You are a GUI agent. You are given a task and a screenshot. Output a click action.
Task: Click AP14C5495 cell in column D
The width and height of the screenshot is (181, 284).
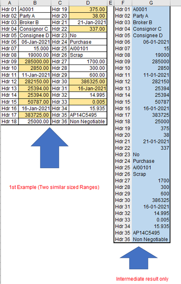[x=88, y=115]
